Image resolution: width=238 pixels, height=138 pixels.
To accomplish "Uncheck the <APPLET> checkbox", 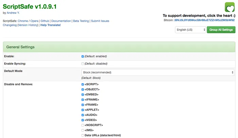I will point(83,110).
